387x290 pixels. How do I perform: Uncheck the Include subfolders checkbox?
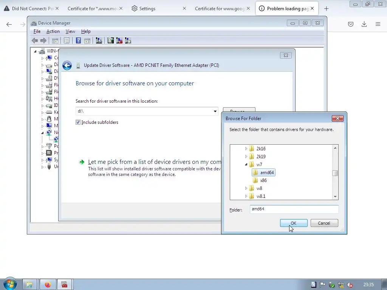pos(78,122)
